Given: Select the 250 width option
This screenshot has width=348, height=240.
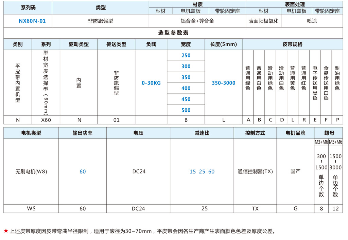Looking at the screenshot, I should tap(186, 55).
